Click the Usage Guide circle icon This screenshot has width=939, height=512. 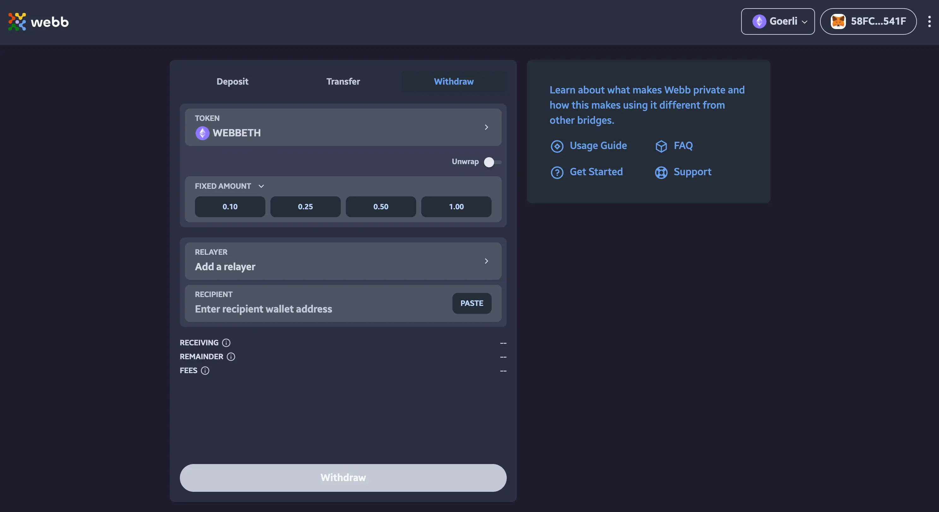[x=557, y=146]
